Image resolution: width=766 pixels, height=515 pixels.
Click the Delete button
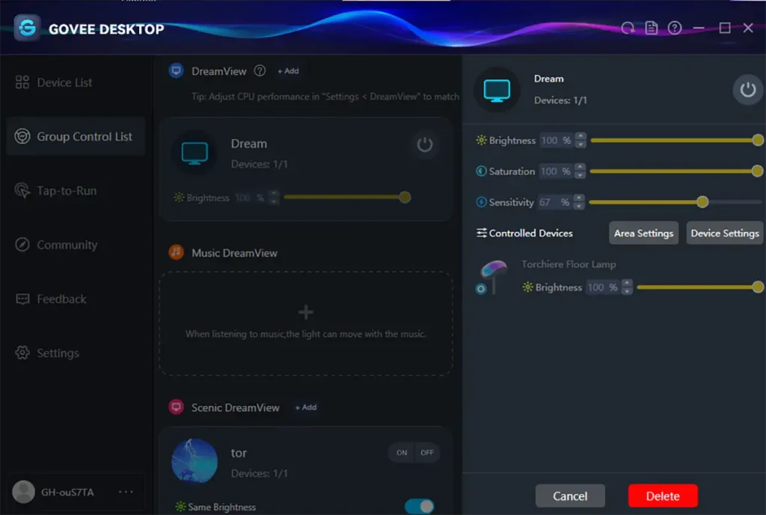pos(663,496)
